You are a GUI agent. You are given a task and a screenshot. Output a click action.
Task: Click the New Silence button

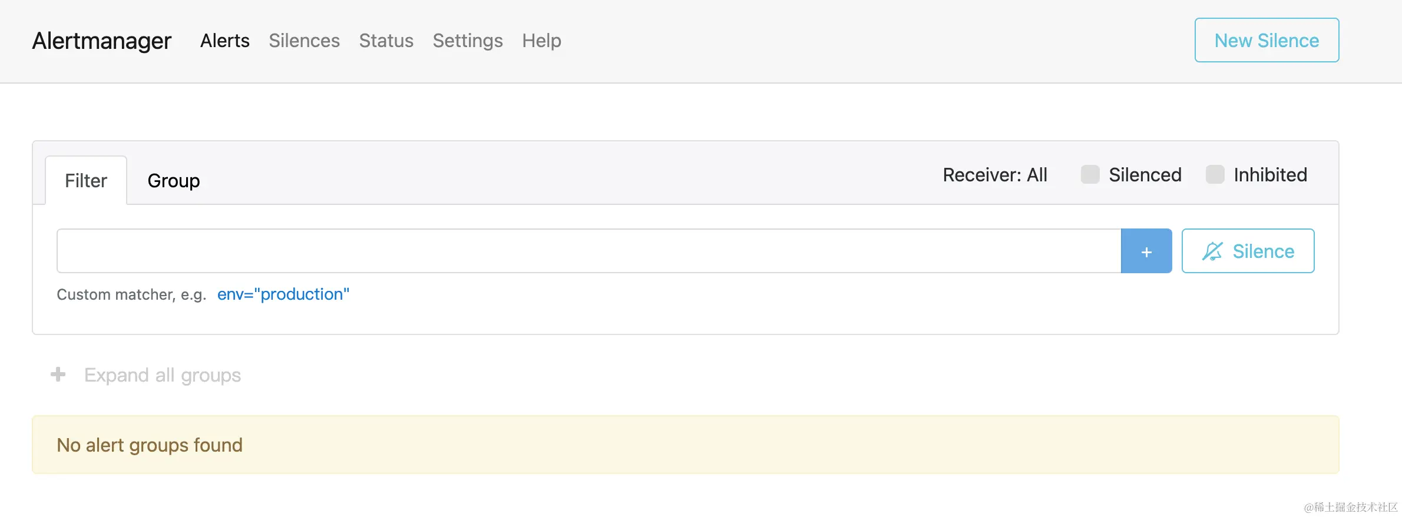1267,40
